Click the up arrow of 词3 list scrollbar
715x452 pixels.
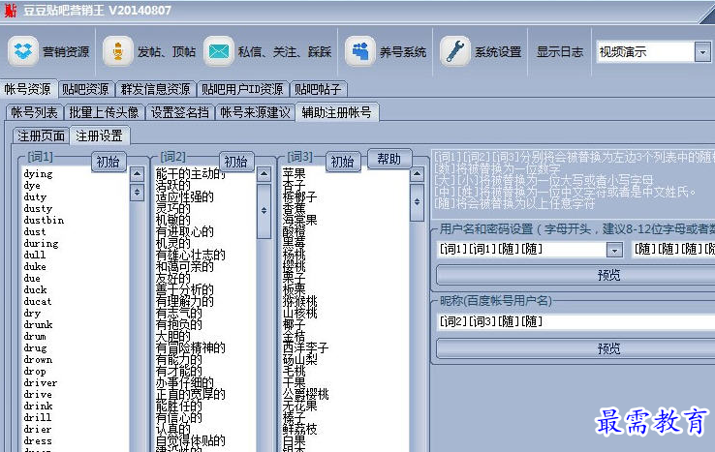pos(417,174)
